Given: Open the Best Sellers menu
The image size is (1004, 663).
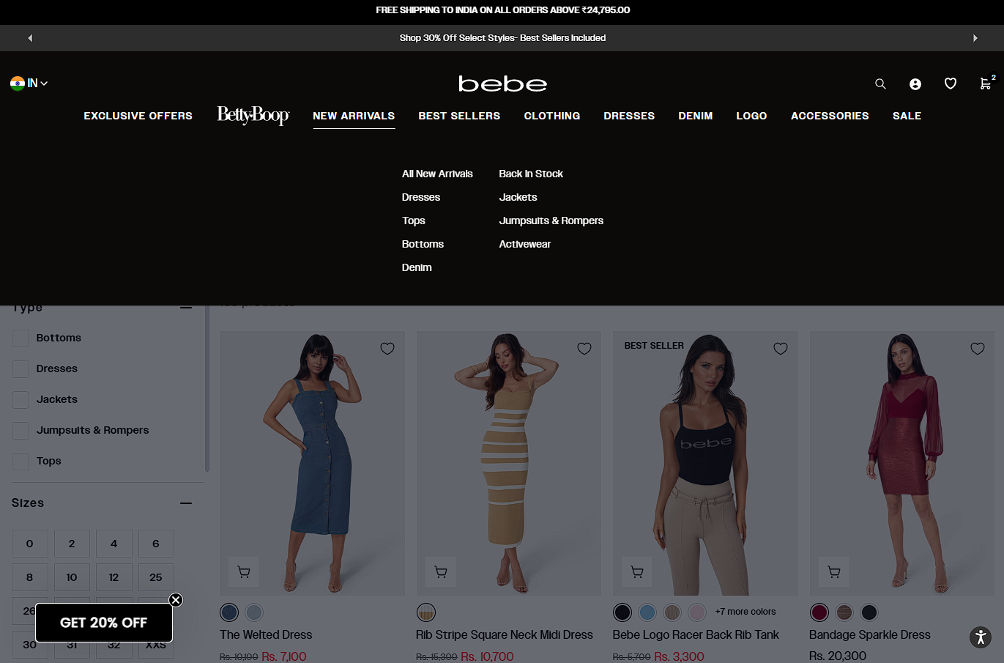Looking at the screenshot, I should (459, 116).
